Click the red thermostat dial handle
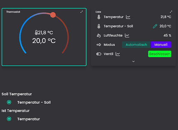This screenshot has height=130, width=178. 53,15
